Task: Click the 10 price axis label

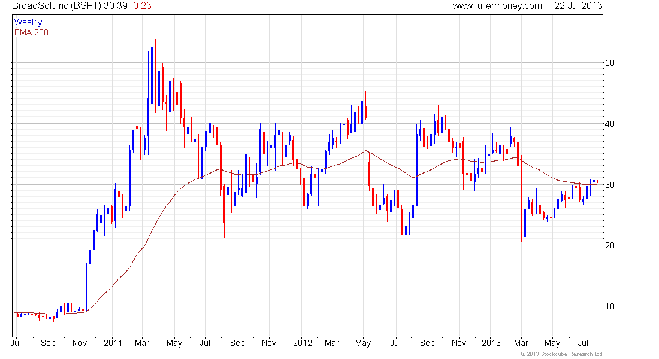Action: [x=609, y=306]
